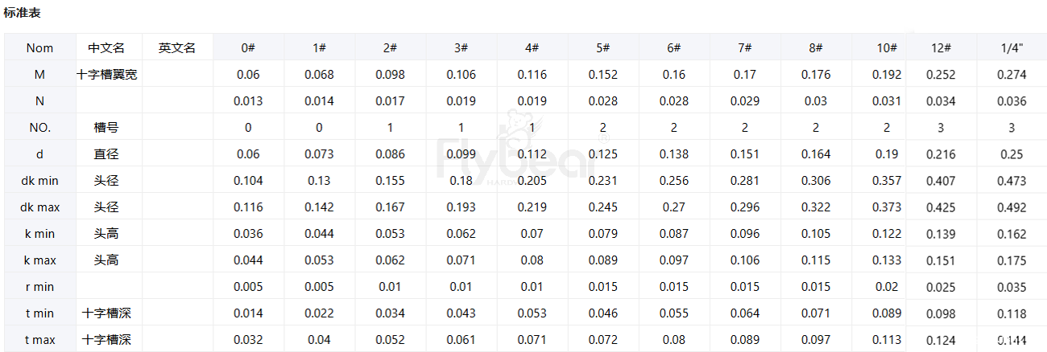
Task: Click the 英文名 column header
Action: tap(177, 48)
